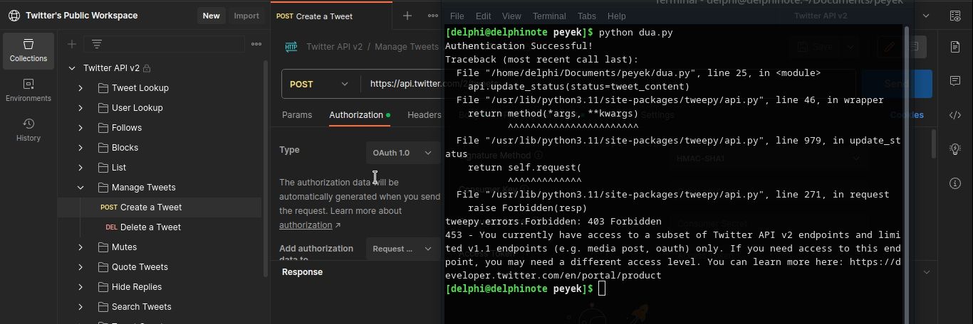This screenshot has width=973, height=324.
Task: Click the workspace globe icon
Action: coord(14,16)
